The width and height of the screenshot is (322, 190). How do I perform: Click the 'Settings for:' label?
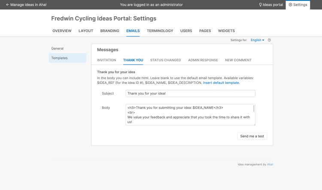tap(239, 40)
